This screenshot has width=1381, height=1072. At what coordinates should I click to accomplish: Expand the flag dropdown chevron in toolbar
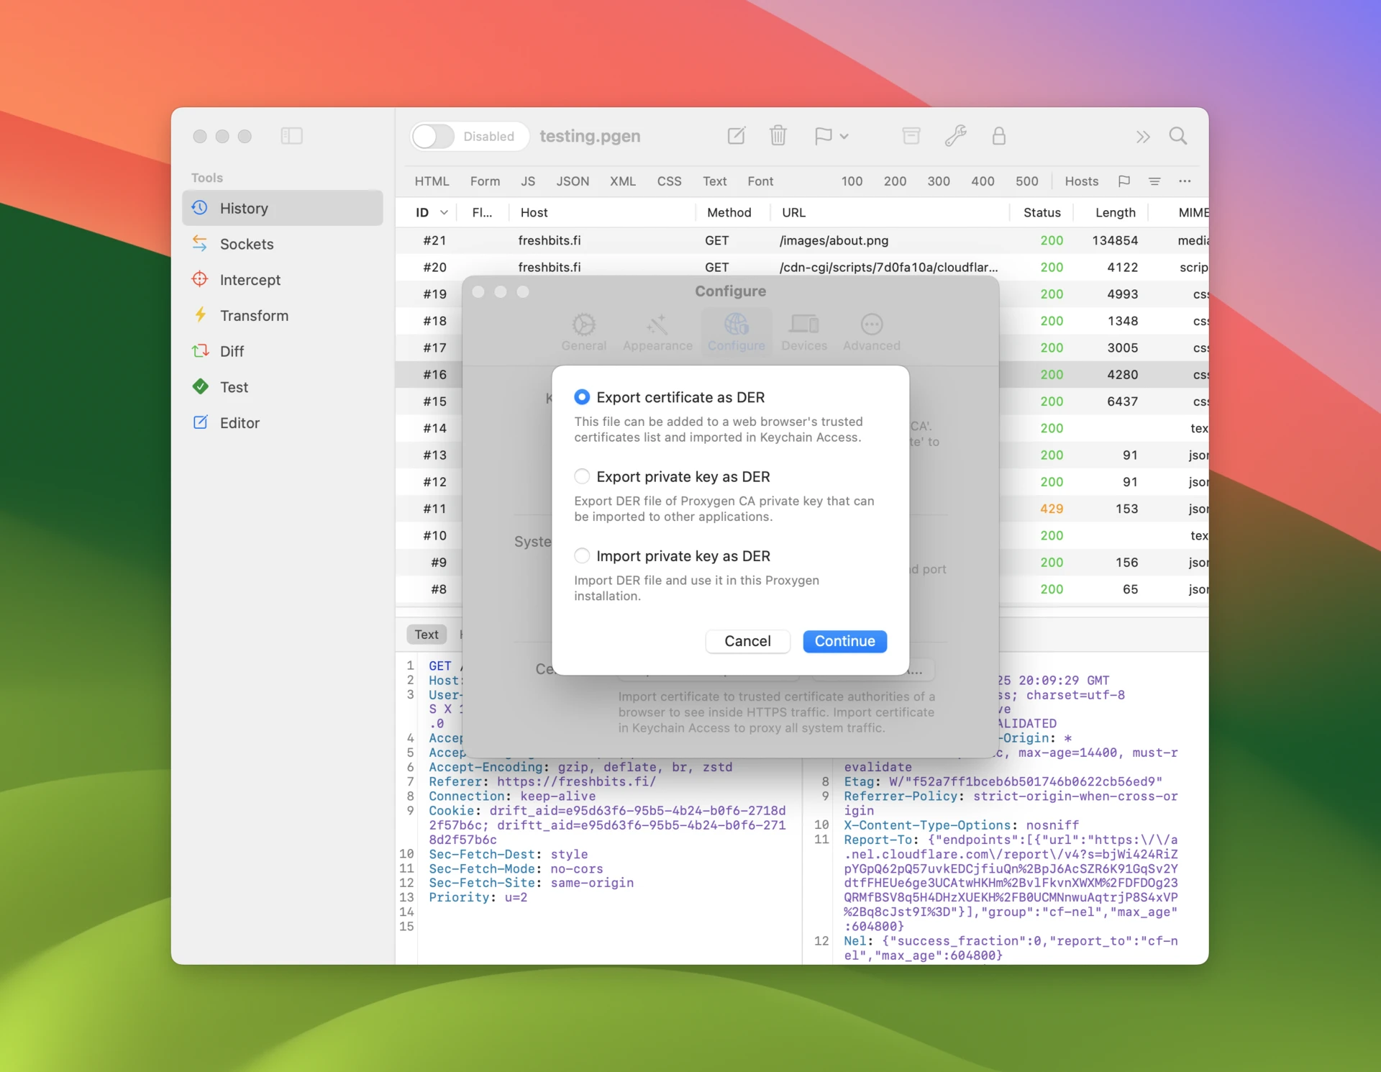(844, 136)
